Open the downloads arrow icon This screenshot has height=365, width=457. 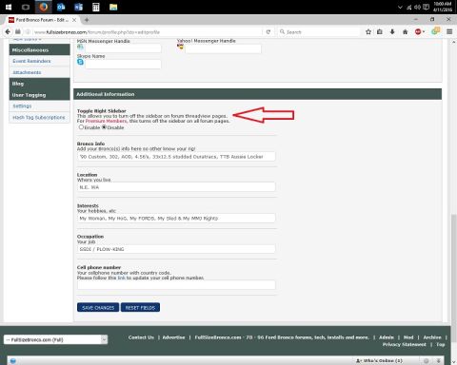point(392,31)
